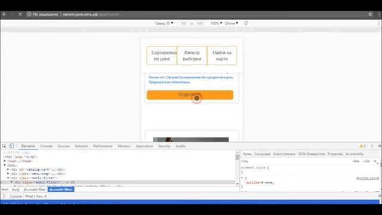Open the Console drawer tab

pyautogui.click(x=16, y=196)
